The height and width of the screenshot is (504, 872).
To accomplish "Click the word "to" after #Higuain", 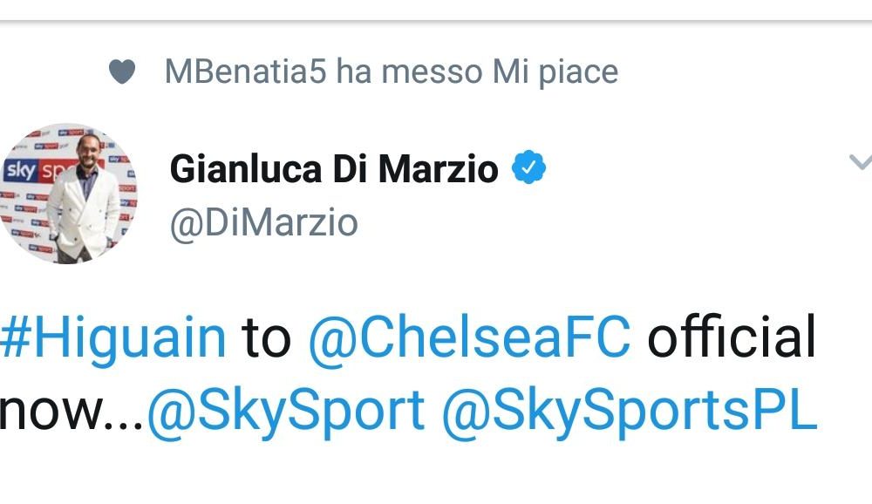I will (266, 337).
